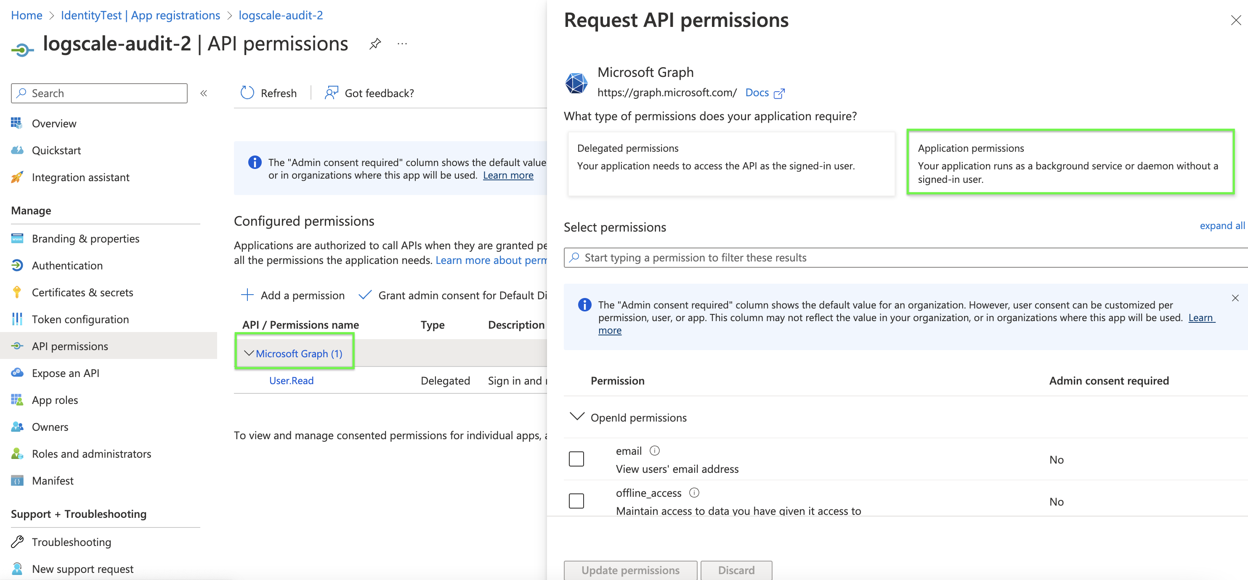Click the permission filter search field
1248x580 pixels.
906,258
